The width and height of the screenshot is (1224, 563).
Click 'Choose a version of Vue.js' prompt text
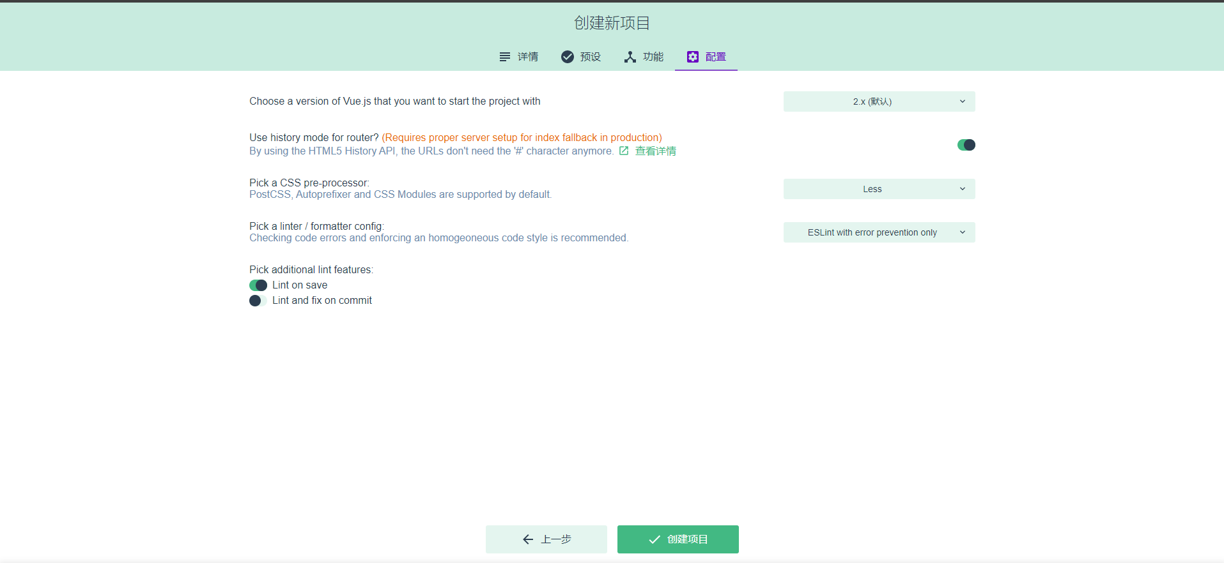(395, 101)
